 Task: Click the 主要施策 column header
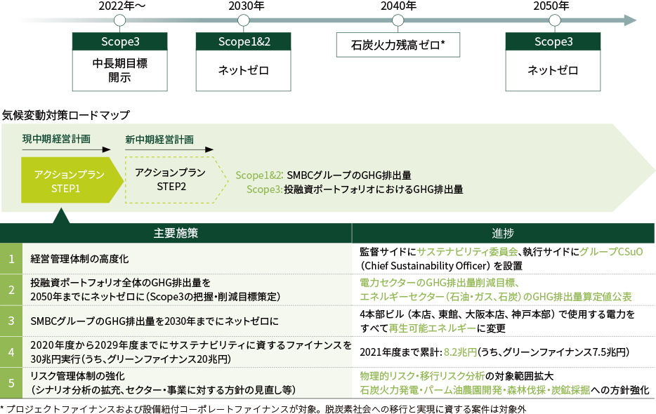pos(176,233)
